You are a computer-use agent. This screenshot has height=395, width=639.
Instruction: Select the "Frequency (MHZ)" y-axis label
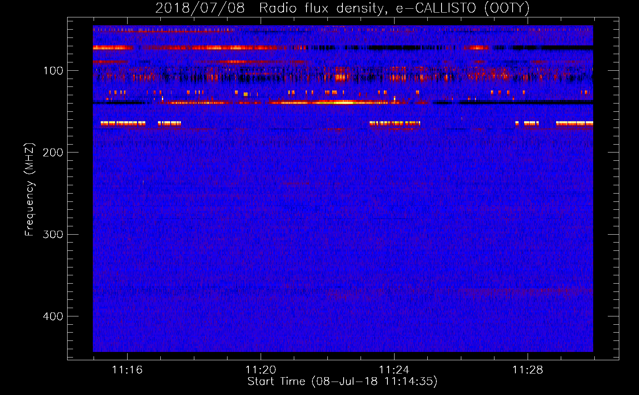[30, 189]
